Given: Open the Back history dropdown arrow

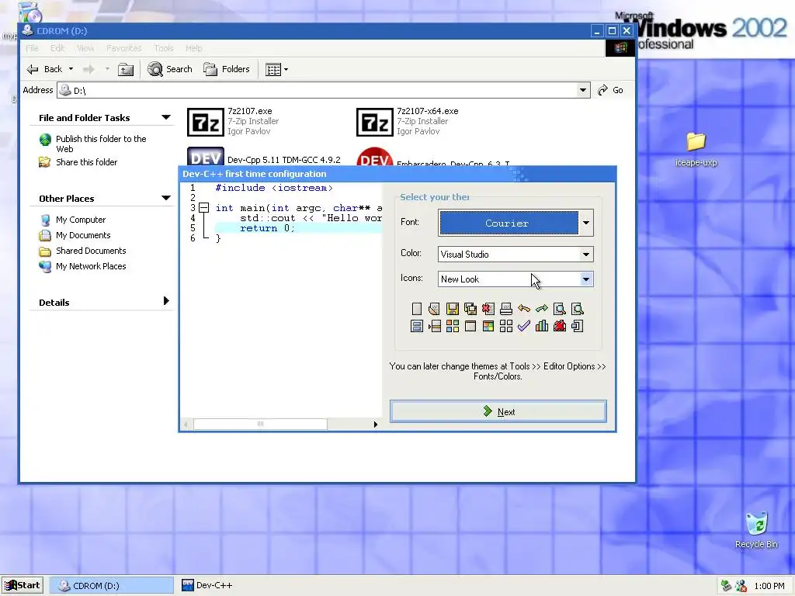Looking at the screenshot, I should click(71, 69).
